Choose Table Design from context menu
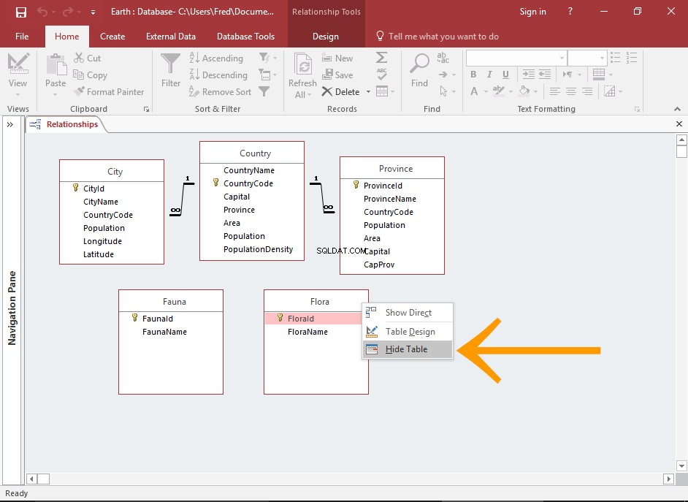 click(x=408, y=332)
